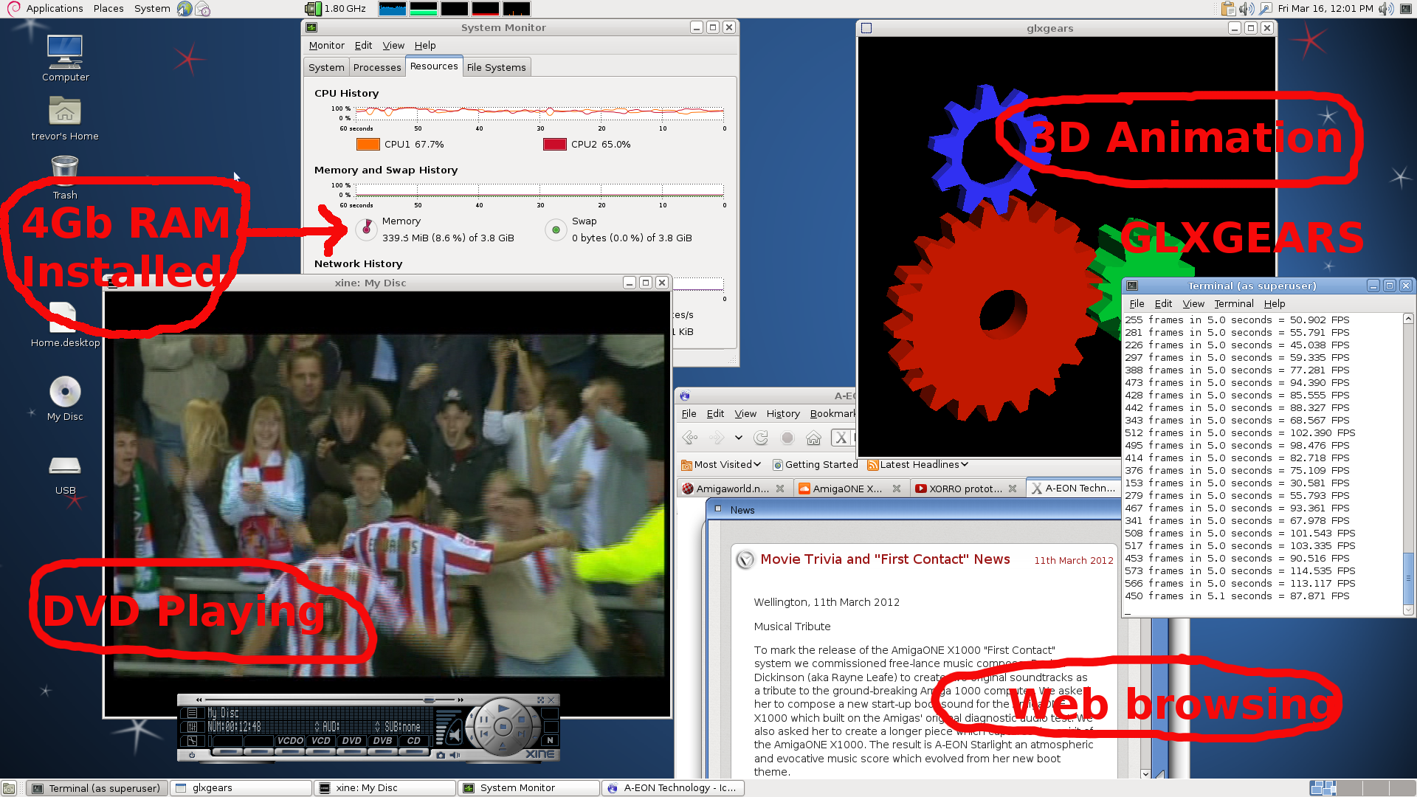Click the xine stop button

point(521,720)
